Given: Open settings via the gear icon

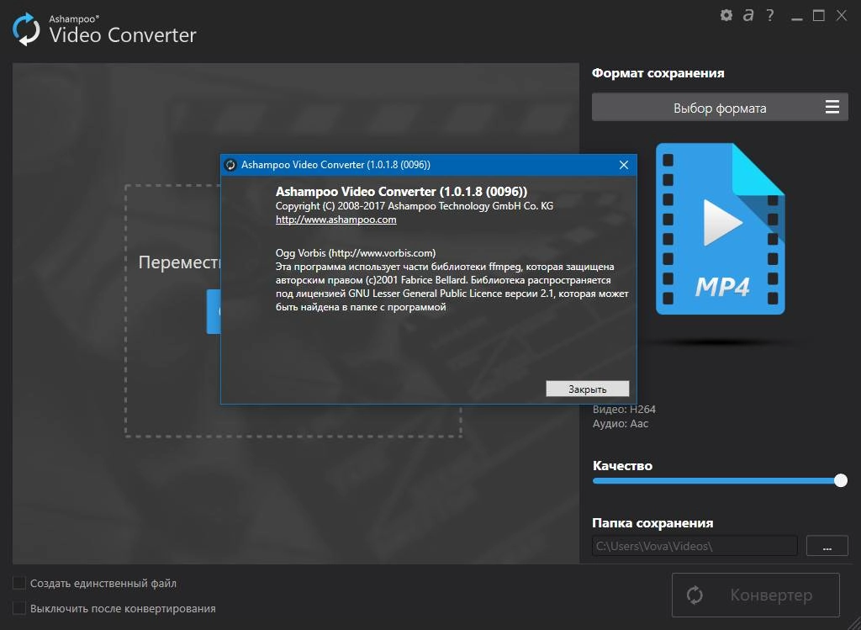Looking at the screenshot, I should coord(726,15).
